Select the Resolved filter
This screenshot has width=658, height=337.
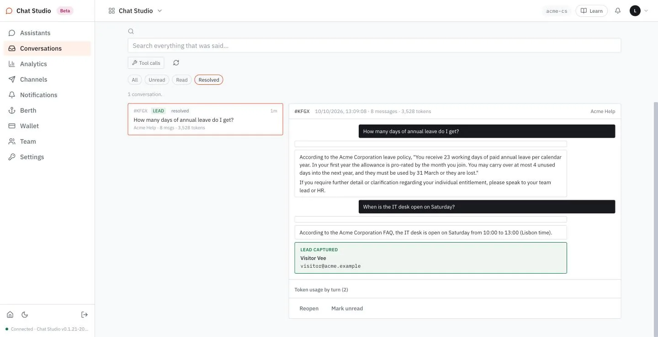209,80
